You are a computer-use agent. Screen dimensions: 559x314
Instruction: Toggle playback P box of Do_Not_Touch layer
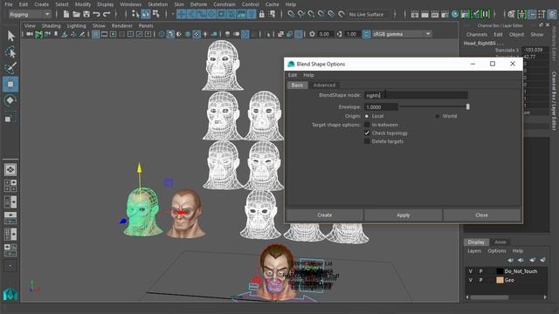(x=480, y=271)
